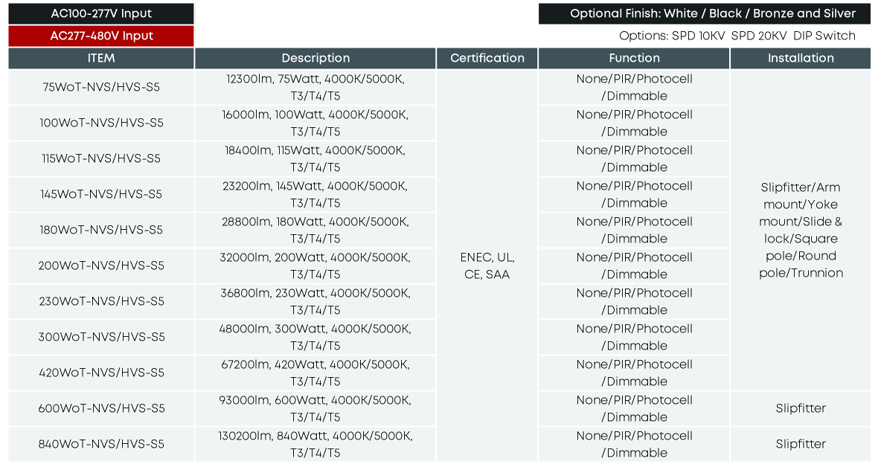Image resolution: width=878 pixels, height=470 pixels.
Task: Select the 840WoT-NVS/HVS-S5 item cell
Action: point(101,444)
